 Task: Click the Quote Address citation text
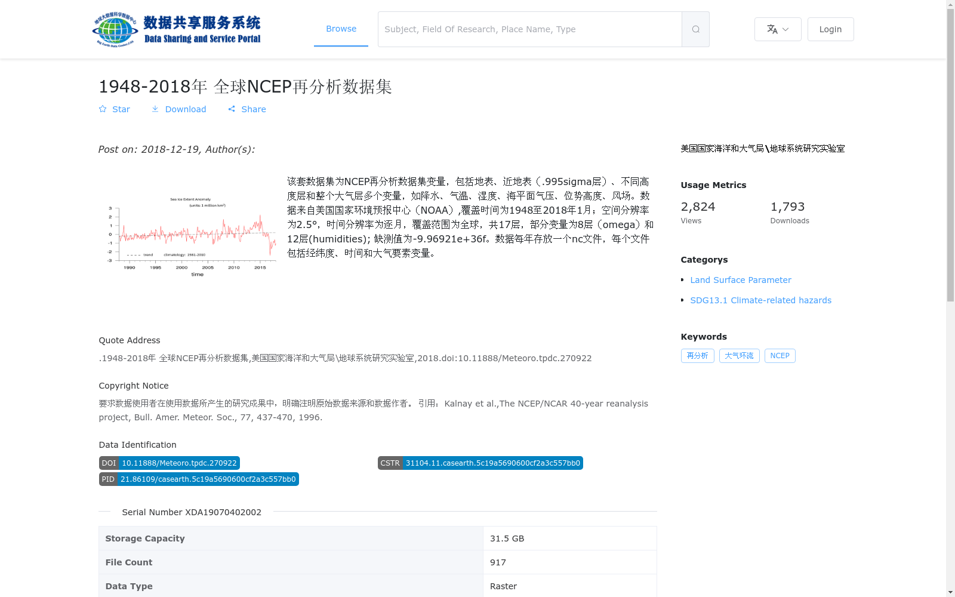345,358
